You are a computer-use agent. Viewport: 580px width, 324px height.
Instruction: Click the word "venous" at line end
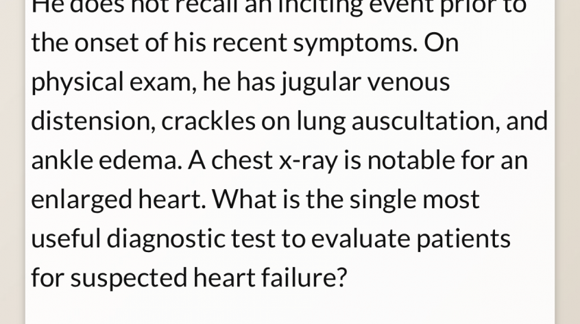tap(409, 83)
